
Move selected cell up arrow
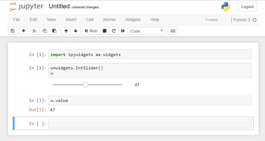click(66, 31)
